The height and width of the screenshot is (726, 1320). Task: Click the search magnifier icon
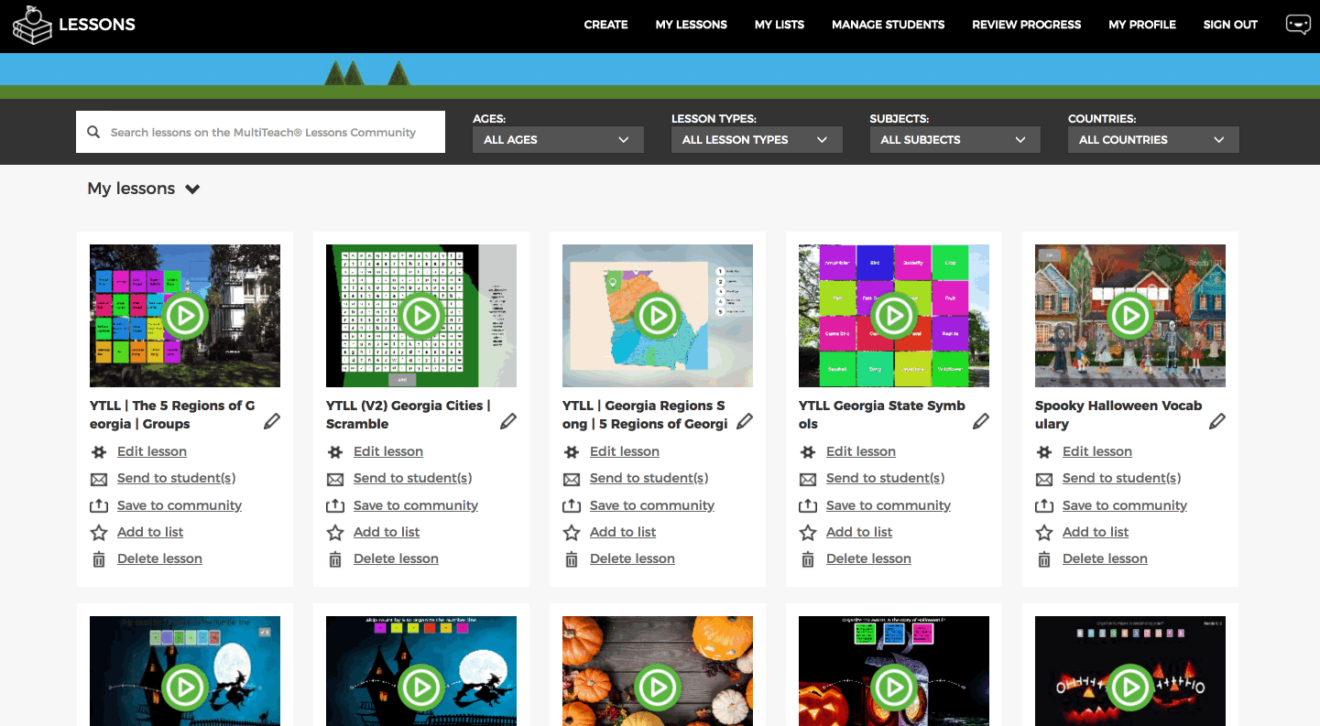pyautogui.click(x=93, y=132)
